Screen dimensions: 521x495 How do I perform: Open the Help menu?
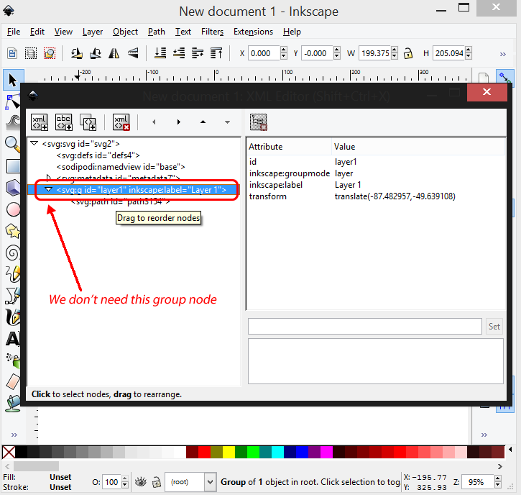pos(292,32)
